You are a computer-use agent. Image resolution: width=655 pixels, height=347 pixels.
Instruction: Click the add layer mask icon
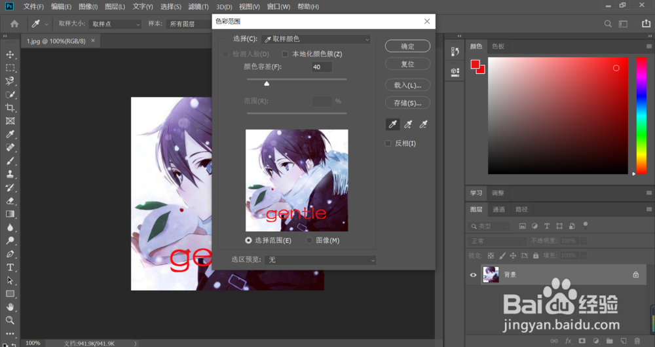tap(582, 340)
